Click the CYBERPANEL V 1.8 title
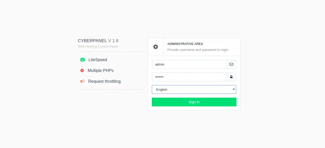Image resolution: width=325 pixels, height=148 pixels. [x=98, y=41]
